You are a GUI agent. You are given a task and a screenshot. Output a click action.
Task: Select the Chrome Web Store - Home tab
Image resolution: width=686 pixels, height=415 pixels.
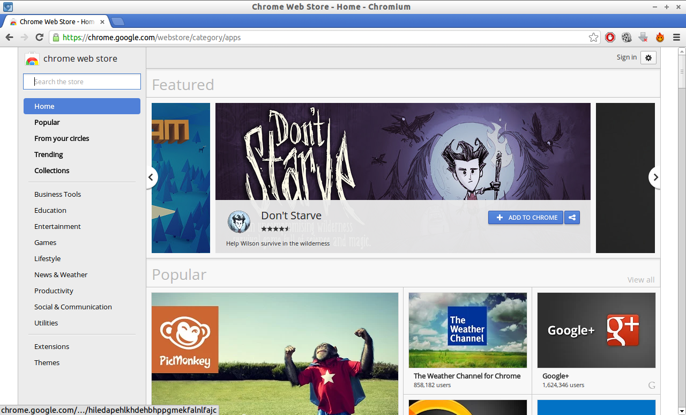tap(56, 22)
